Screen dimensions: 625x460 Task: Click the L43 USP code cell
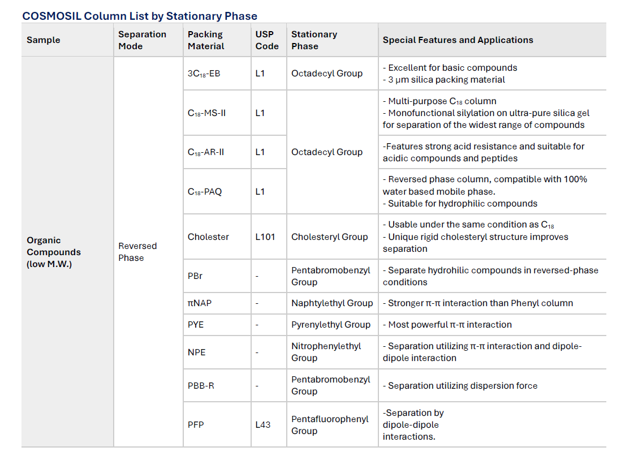[x=263, y=425]
